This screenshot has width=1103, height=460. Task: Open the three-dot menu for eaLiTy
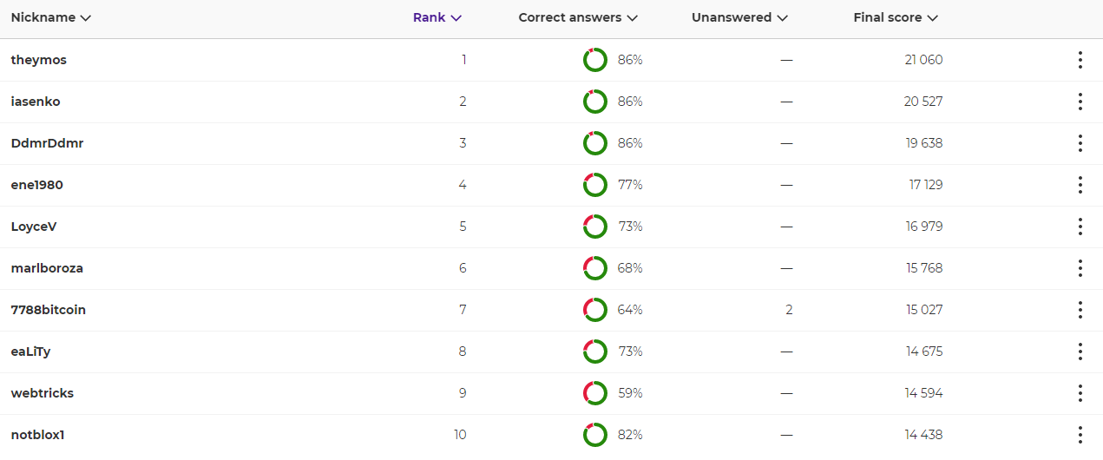tap(1080, 352)
